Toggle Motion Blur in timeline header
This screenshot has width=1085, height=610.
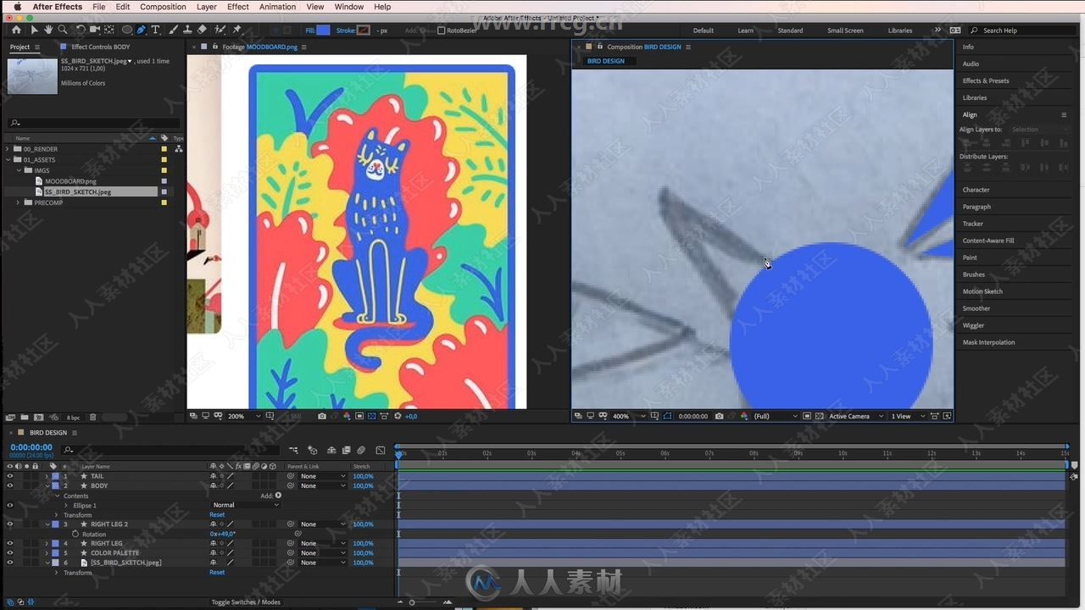point(361,450)
